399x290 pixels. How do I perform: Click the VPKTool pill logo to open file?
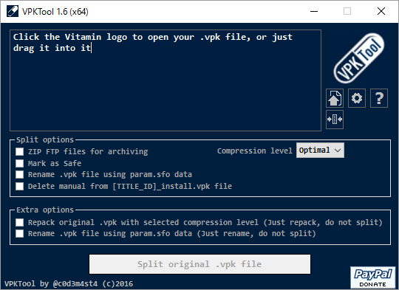359,58
